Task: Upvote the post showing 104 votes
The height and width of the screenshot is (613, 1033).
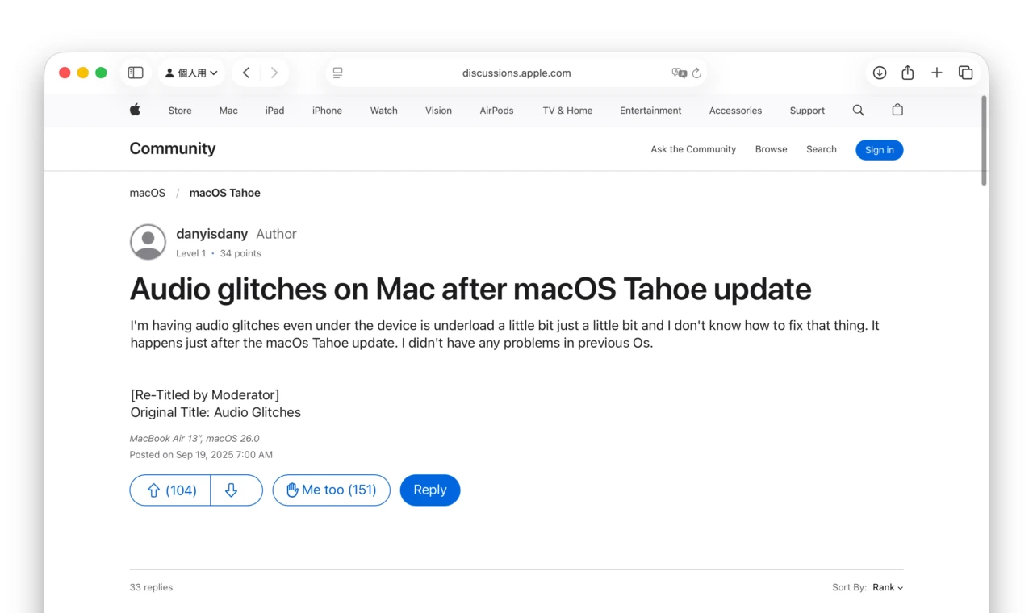Action: 169,490
